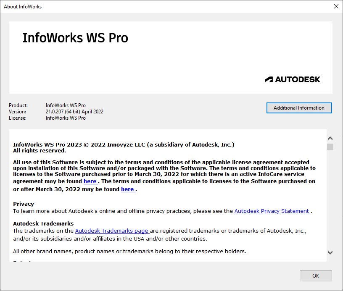Image resolution: width=343 pixels, height=291 pixels.
Task: Close the About InfoWorks window
Action: 336,6
